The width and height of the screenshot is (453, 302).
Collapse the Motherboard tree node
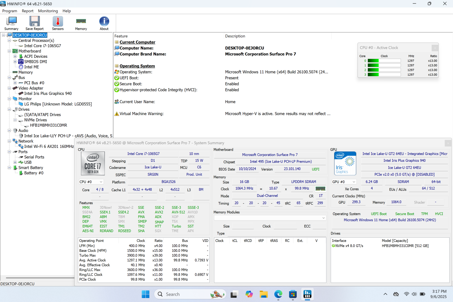click(9, 51)
